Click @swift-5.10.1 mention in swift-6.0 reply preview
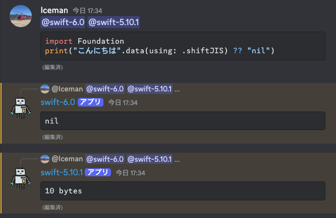Screen dimensions: 336x218 click(149, 89)
